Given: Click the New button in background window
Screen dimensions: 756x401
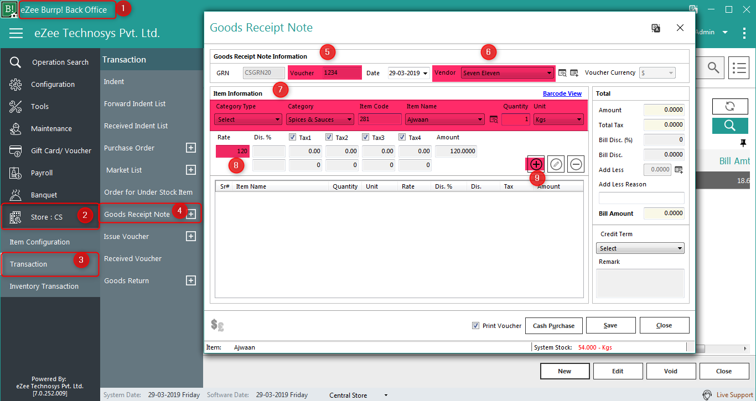Looking at the screenshot, I should point(565,371).
